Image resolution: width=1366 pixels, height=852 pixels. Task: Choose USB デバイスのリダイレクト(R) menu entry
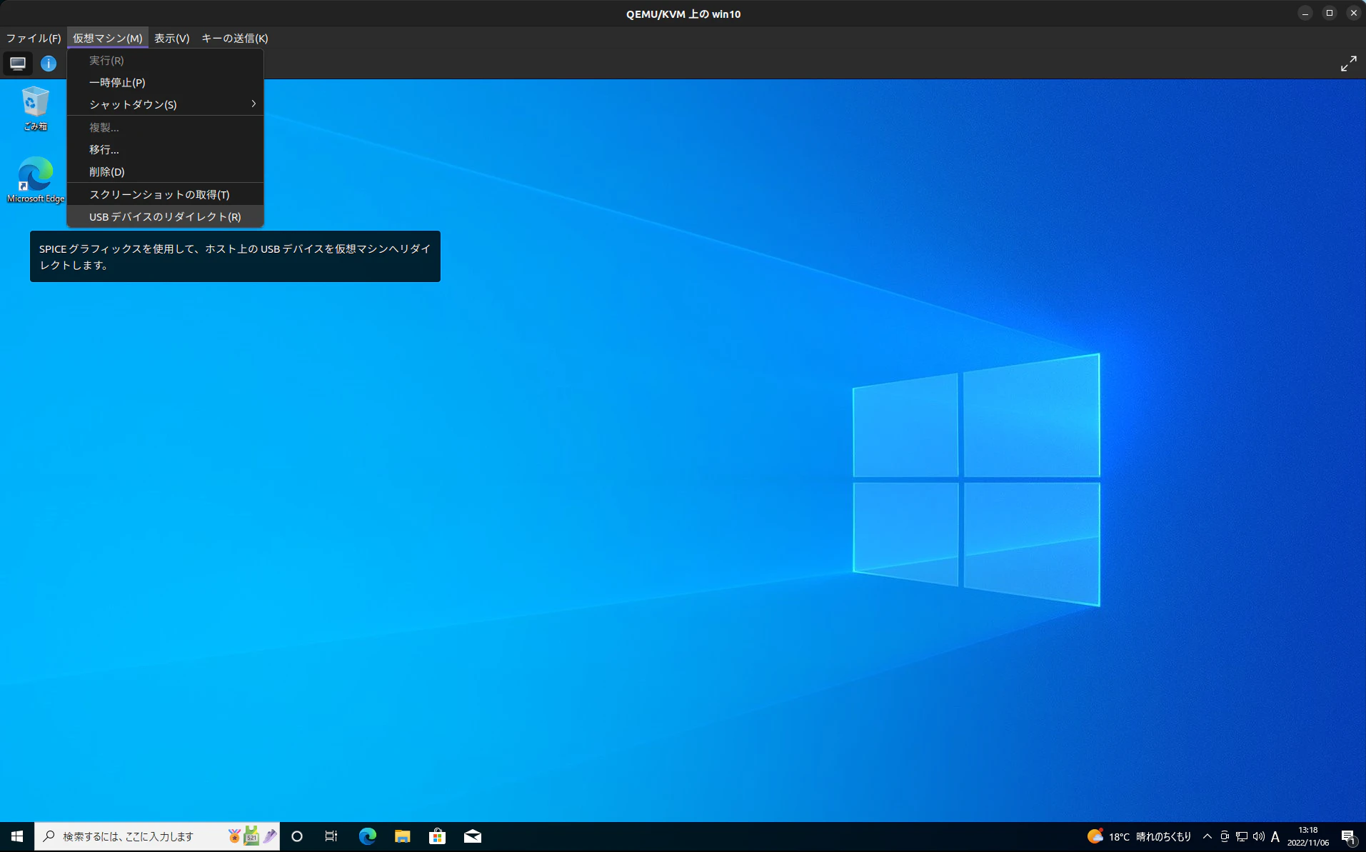[x=165, y=216]
